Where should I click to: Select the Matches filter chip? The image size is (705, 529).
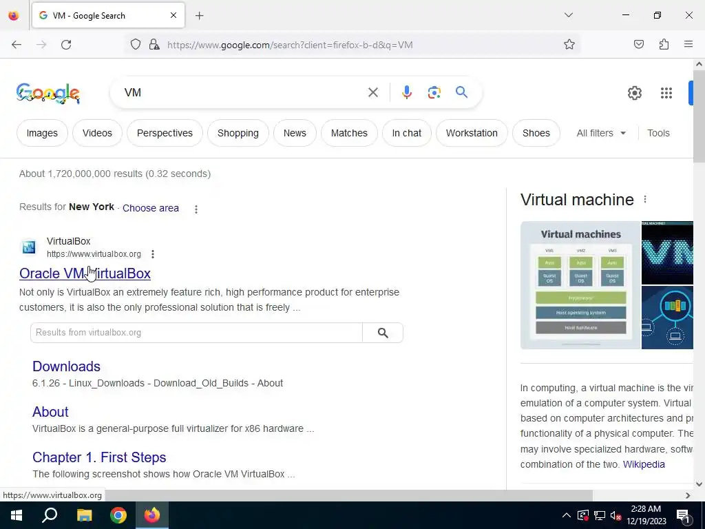[349, 133]
